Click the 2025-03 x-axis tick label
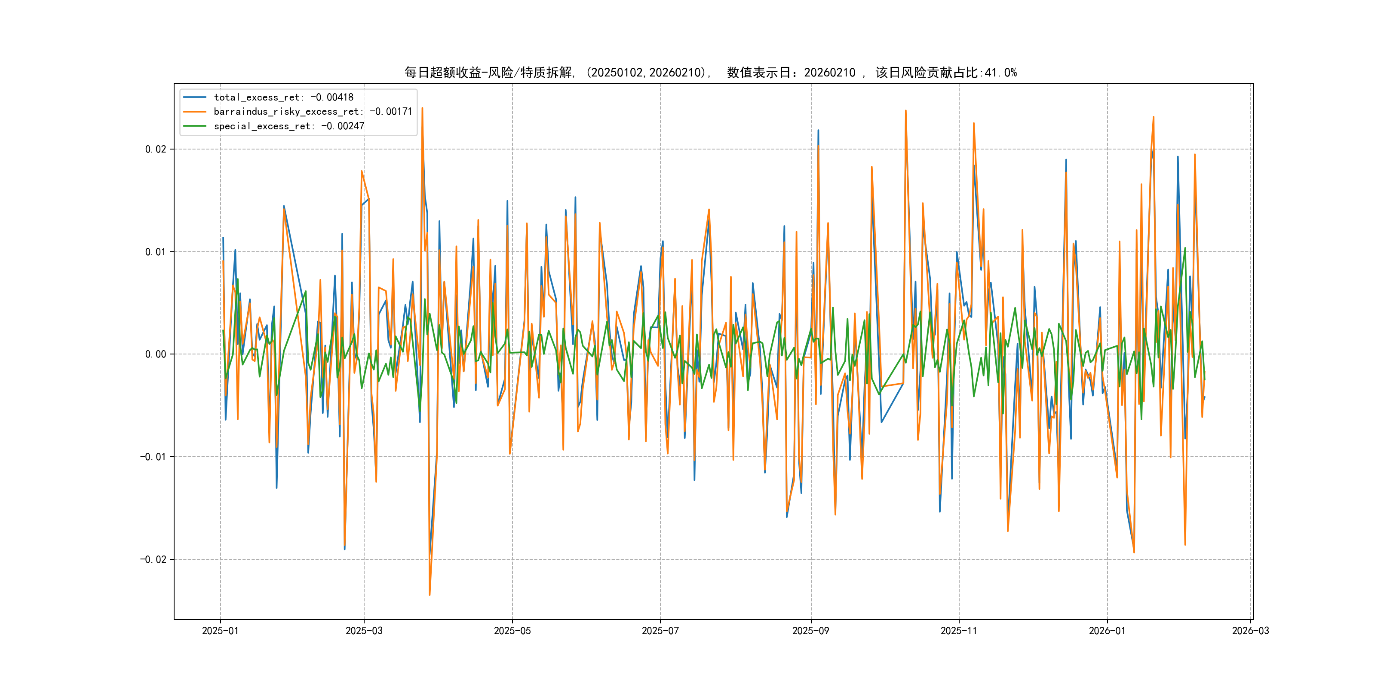This screenshot has height=696, width=1393. pos(364,631)
